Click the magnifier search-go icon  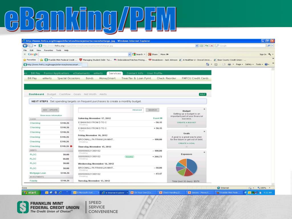point(269,46)
